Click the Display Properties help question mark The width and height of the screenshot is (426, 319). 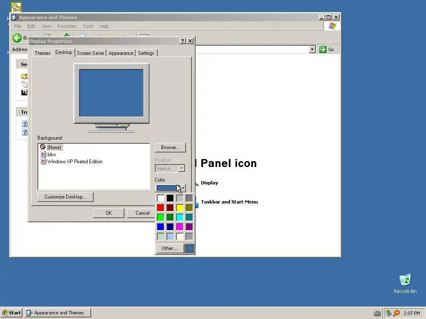183,41
